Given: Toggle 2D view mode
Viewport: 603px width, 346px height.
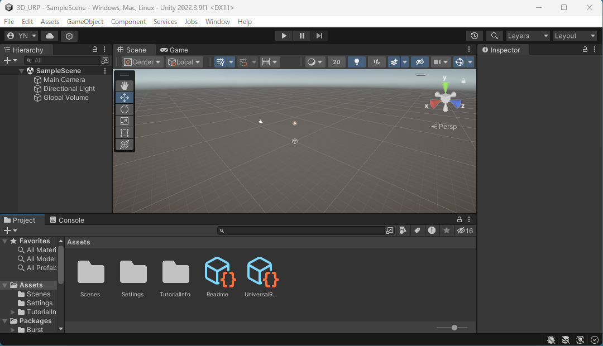Looking at the screenshot, I should pos(336,62).
